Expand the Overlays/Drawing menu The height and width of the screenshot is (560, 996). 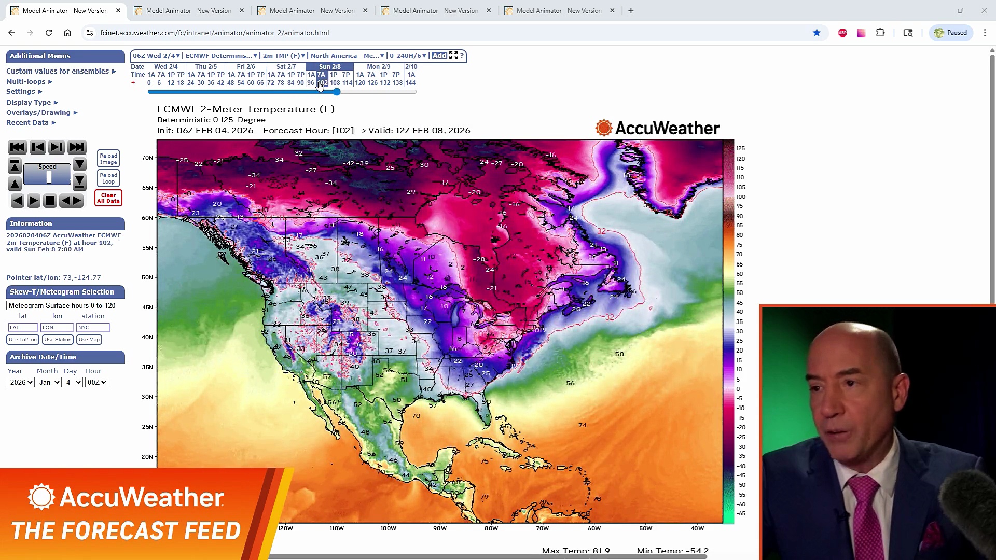coord(41,113)
